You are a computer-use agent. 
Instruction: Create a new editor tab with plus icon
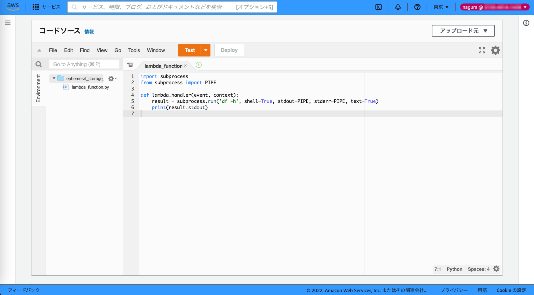198,65
